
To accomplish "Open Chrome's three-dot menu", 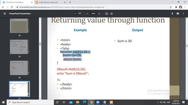I will point(185,7).
